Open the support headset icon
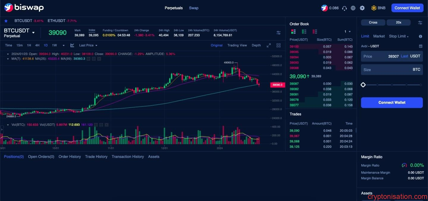Image resolution: width=428 pixels, height=201 pixels. click(x=344, y=8)
